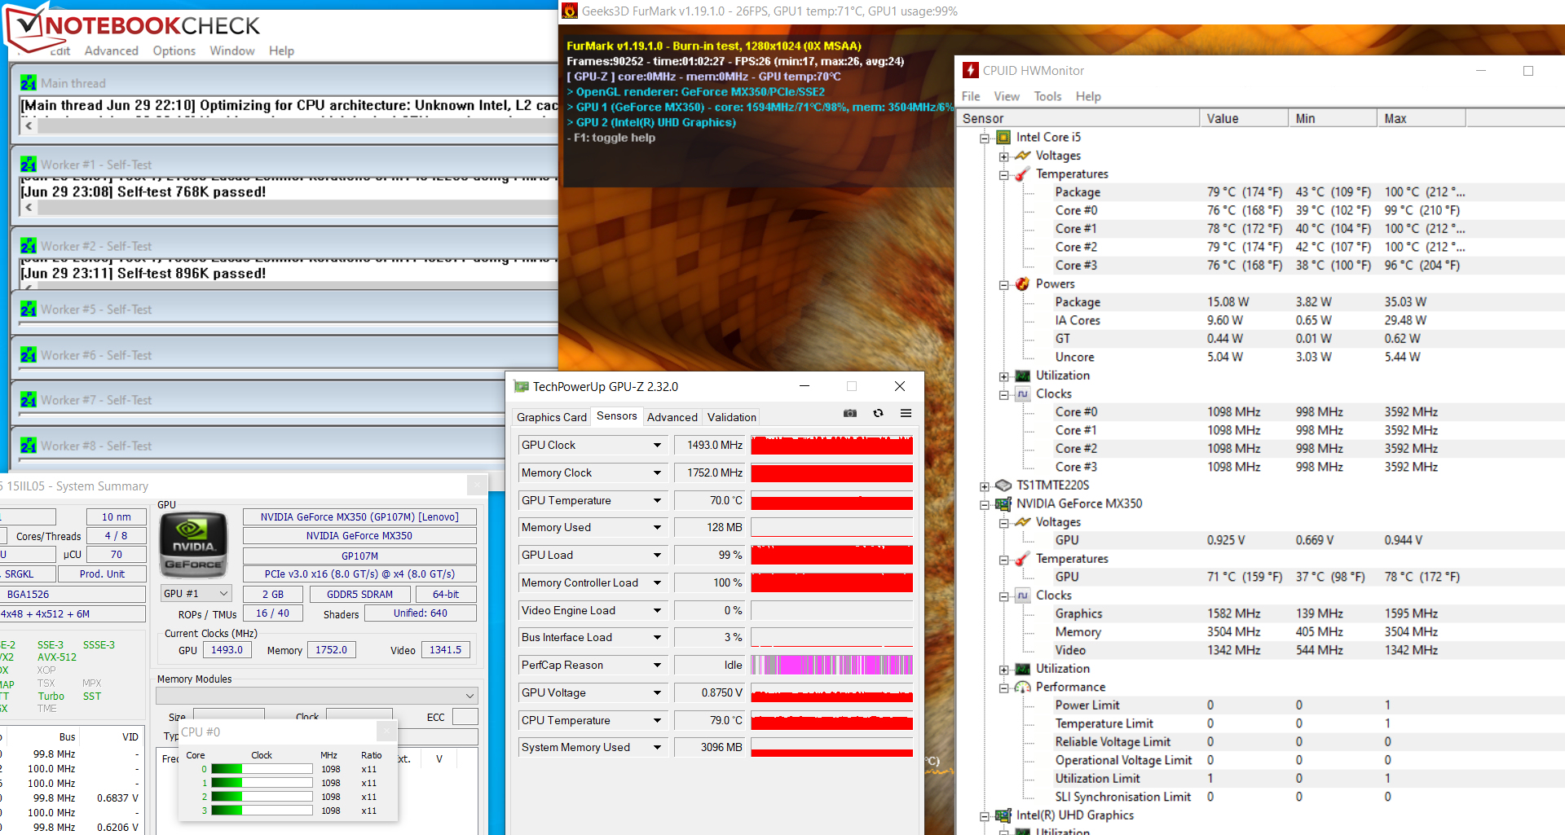Viewport: 1565px width, 835px height.
Task: Click Worker #7 Self-Test window icon
Action: point(29,400)
